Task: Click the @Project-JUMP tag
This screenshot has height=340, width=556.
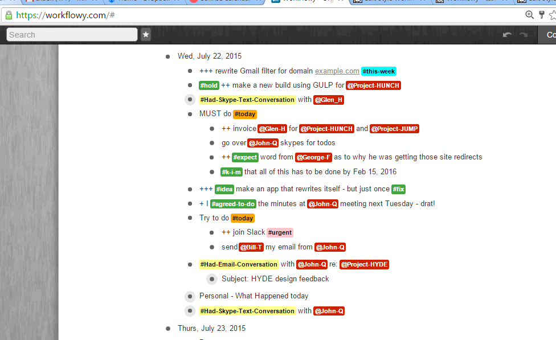Action: [395, 129]
